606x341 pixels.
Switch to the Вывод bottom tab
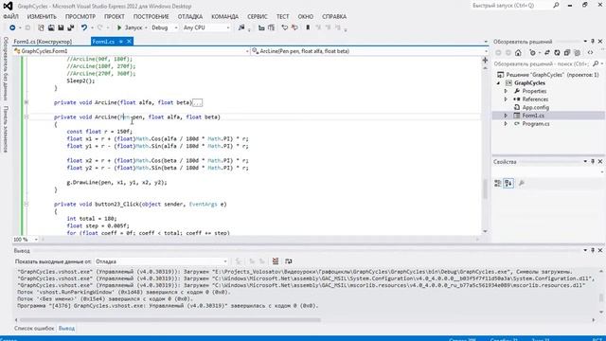pyautogui.click(x=66, y=329)
